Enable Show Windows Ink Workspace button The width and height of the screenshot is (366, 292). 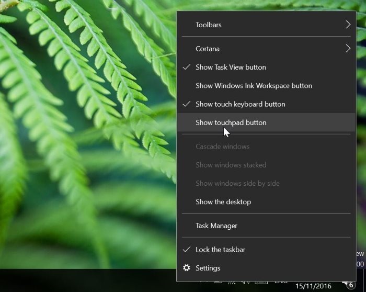click(254, 86)
